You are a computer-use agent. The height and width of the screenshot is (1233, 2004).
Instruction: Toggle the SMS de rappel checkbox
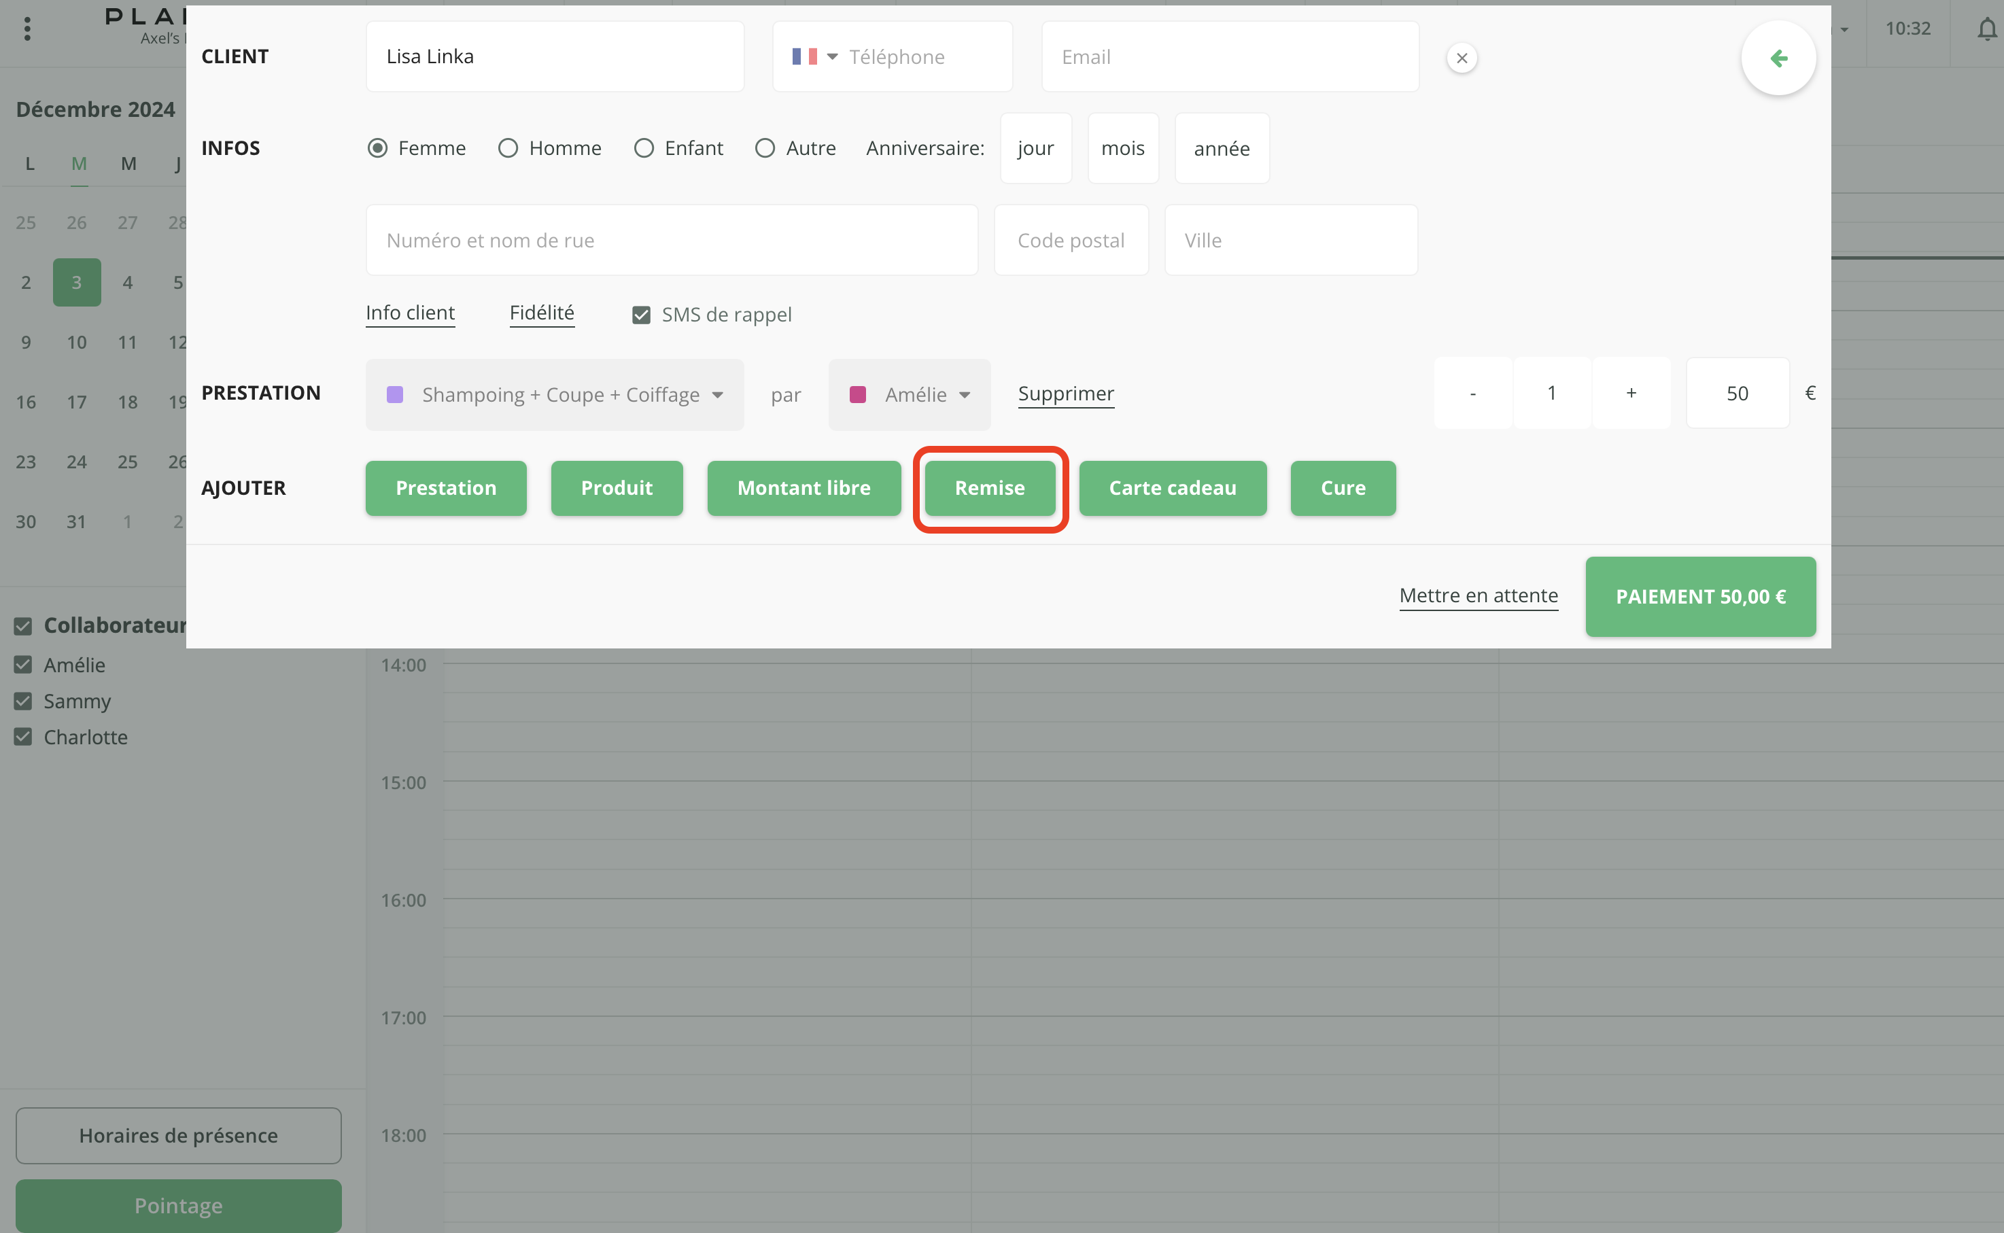642,315
